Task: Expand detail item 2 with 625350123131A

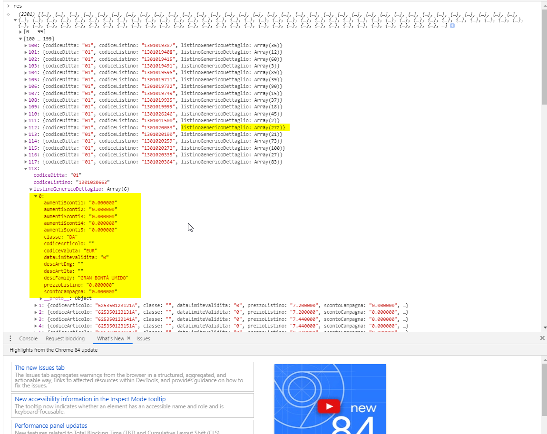Action: point(36,312)
